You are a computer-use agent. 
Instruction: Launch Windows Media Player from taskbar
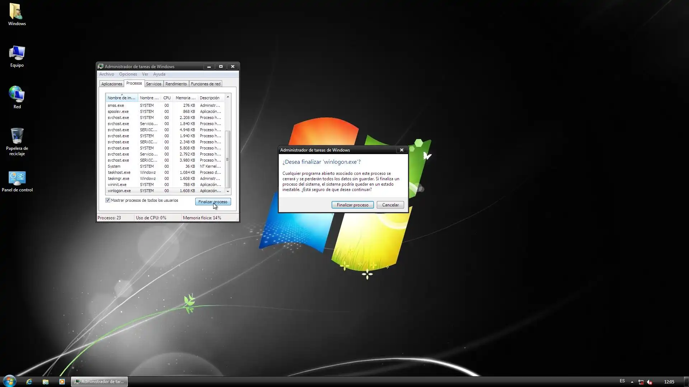coord(62,382)
